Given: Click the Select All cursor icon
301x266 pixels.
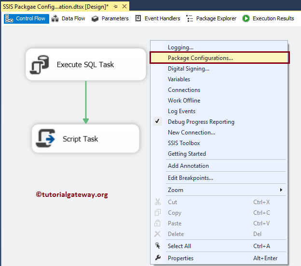Looking at the screenshot, I should click(x=158, y=246).
